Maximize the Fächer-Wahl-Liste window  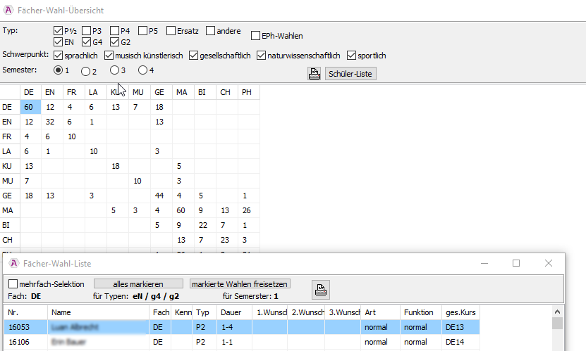coord(516,263)
